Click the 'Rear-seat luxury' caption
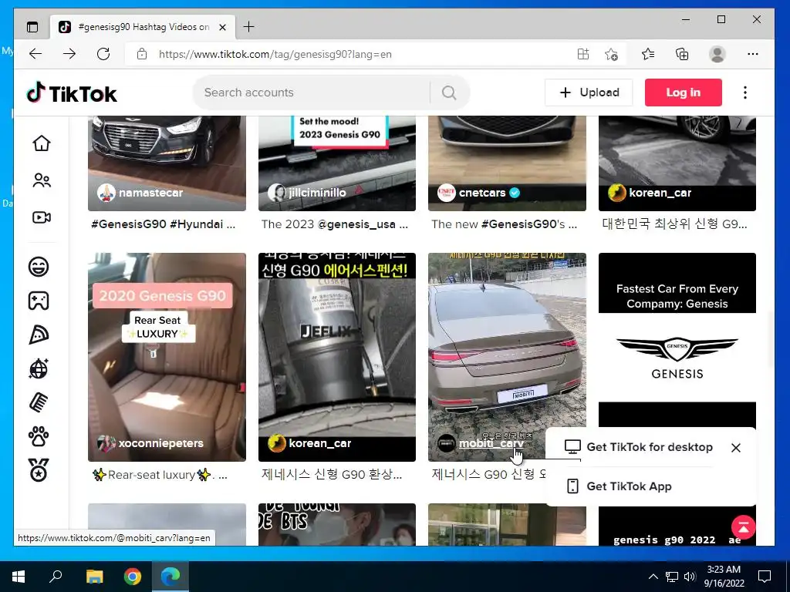Image resolution: width=790 pixels, height=592 pixels. (x=160, y=475)
